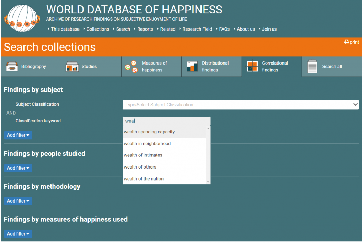This screenshot has width=364, height=243.
Task: Pick 'wealth spending capacity' suggestion
Action: click(149, 132)
